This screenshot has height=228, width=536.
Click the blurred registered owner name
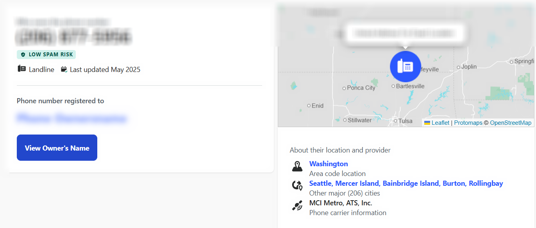click(72, 118)
